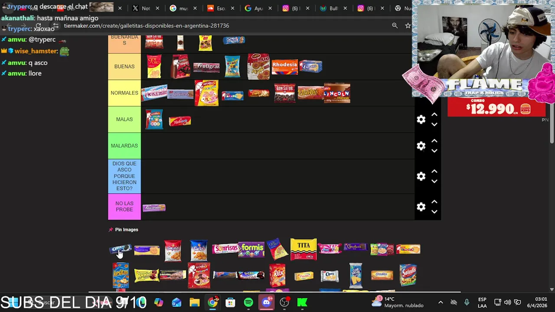Open Microsoft Store from the taskbar

[x=230, y=302]
